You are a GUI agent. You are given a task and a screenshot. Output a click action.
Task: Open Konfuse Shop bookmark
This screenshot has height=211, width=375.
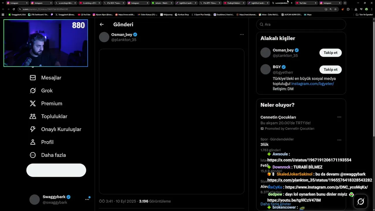click(182, 14)
